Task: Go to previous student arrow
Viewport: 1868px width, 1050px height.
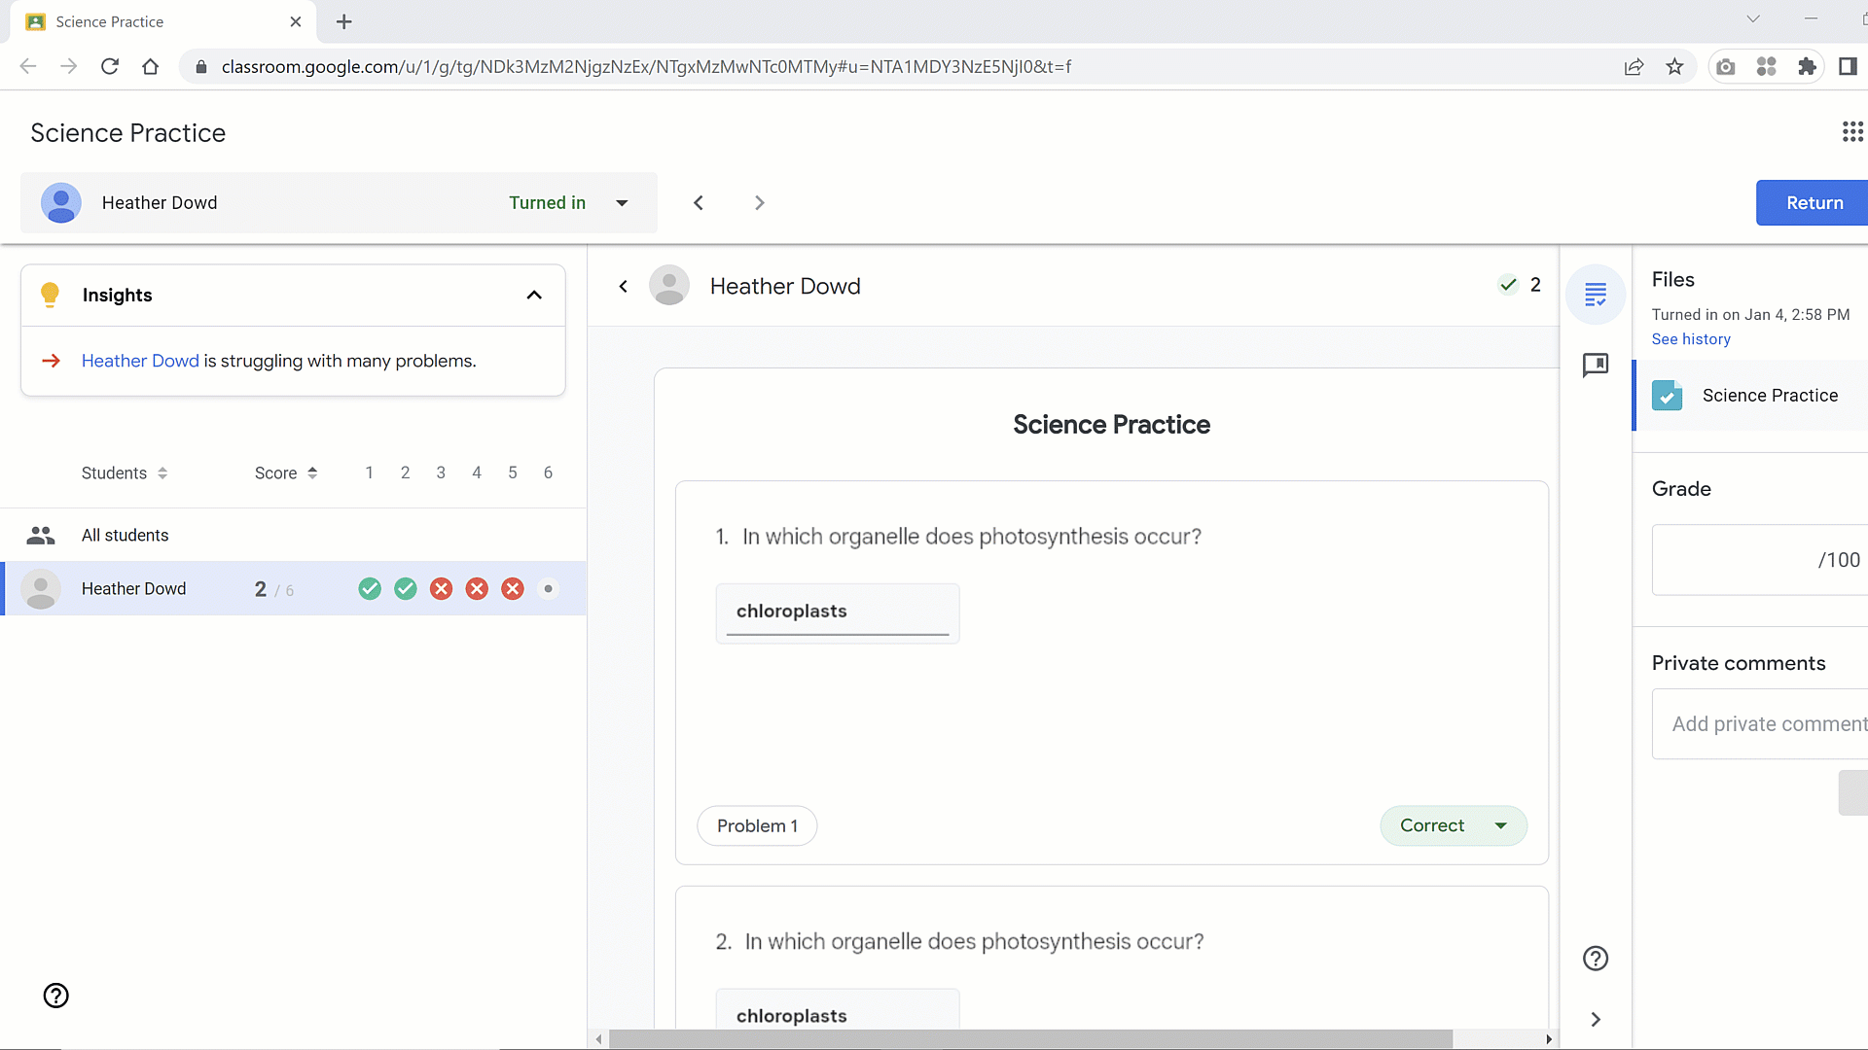Action: (x=699, y=203)
